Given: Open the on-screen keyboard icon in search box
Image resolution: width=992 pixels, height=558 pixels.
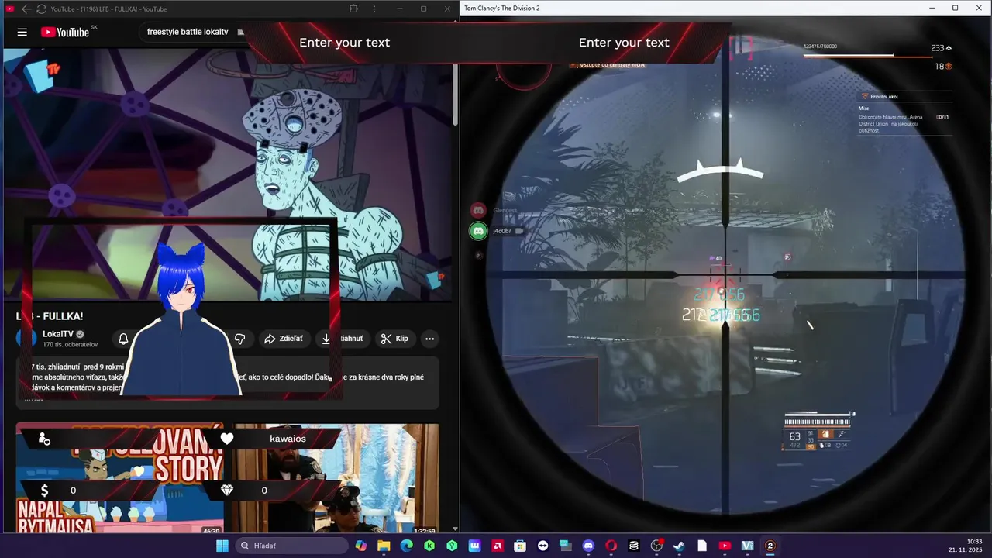Looking at the screenshot, I should [x=241, y=32].
